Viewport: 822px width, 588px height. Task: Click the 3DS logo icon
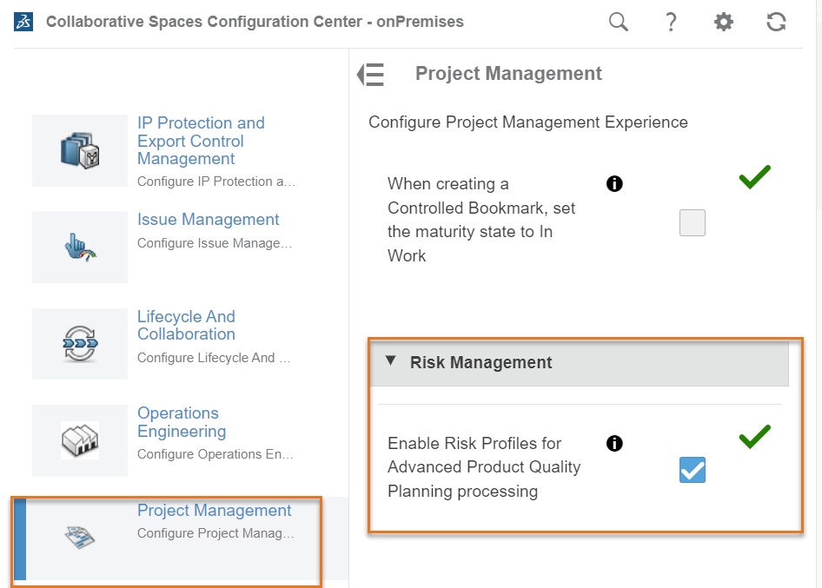click(x=23, y=22)
